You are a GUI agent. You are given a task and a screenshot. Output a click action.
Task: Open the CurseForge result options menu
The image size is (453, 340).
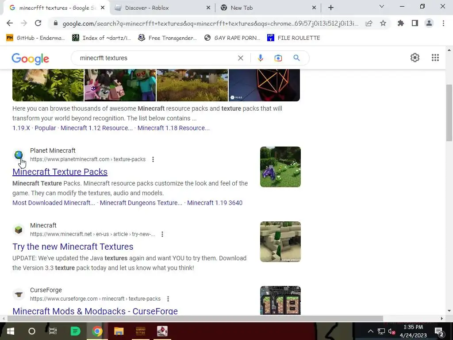(x=168, y=299)
